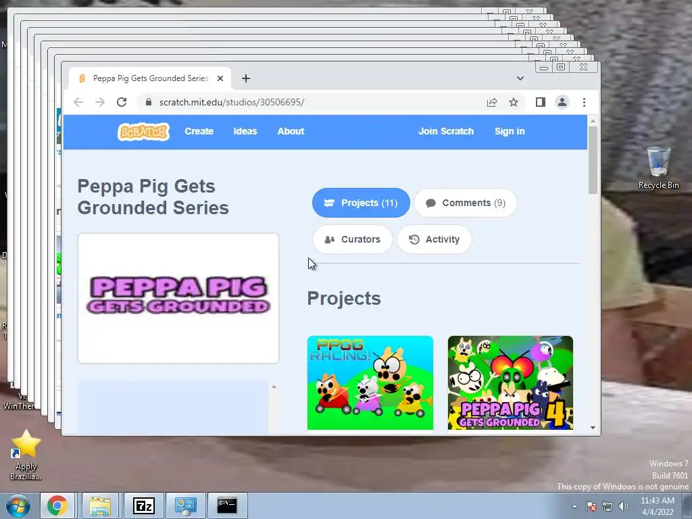This screenshot has height=519, width=692.
Task: Go back using the browser back arrow
Action: 78,103
